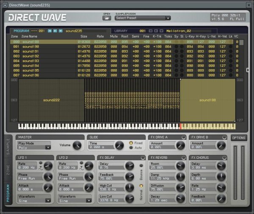Image resolution: width=254 pixels, height=214 pixels.
Task: Open library list down arrow
Action: 161,31
